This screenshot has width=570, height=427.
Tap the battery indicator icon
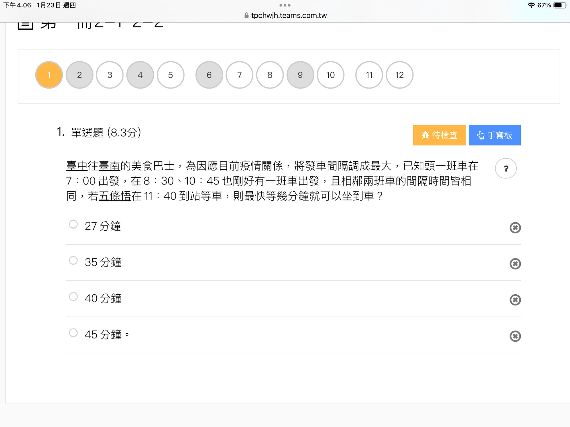tap(560, 5)
